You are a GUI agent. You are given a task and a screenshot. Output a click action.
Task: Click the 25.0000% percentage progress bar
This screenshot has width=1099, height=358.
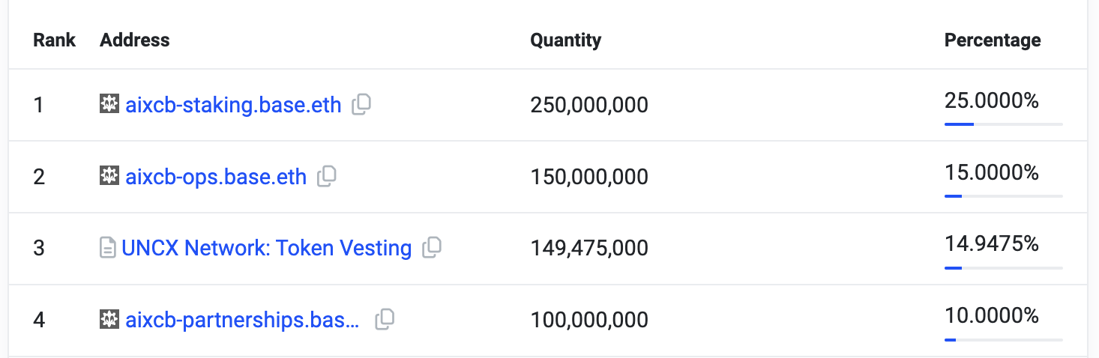(1004, 124)
